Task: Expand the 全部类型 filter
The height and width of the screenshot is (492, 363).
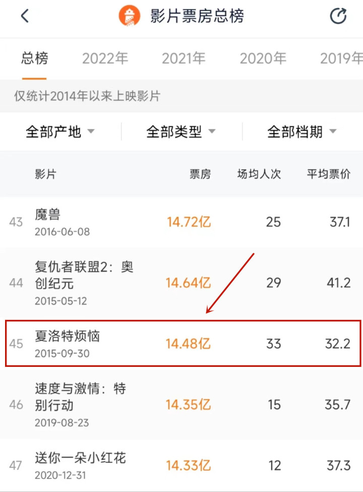Action: [181, 132]
